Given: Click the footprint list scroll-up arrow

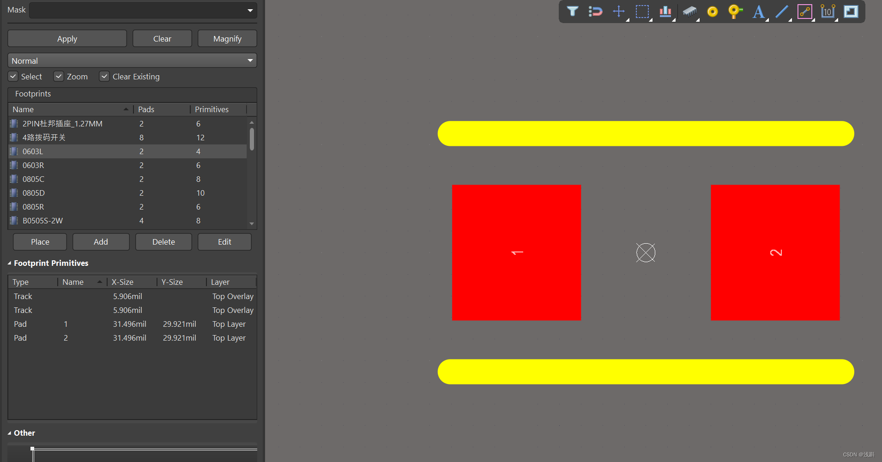Looking at the screenshot, I should click(252, 122).
